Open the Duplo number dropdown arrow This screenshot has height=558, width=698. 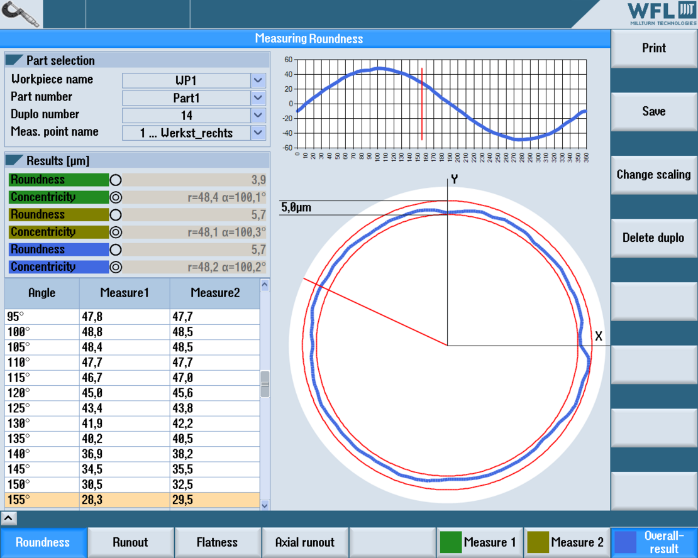point(258,115)
